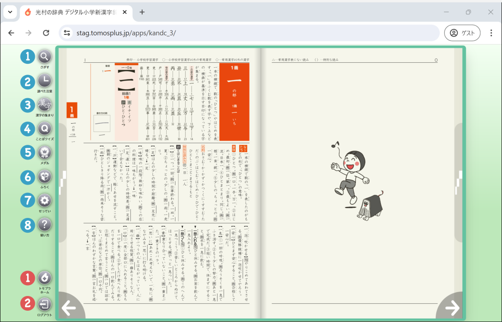
Task: Open the Chrome three-dot menu
Action: [x=491, y=33]
